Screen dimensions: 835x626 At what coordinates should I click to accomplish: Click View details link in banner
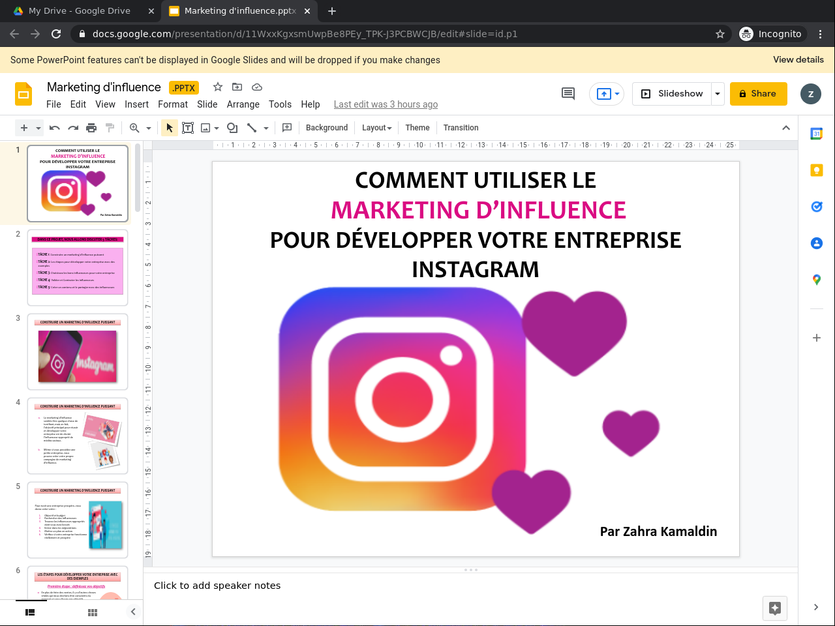click(x=798, y=59)
